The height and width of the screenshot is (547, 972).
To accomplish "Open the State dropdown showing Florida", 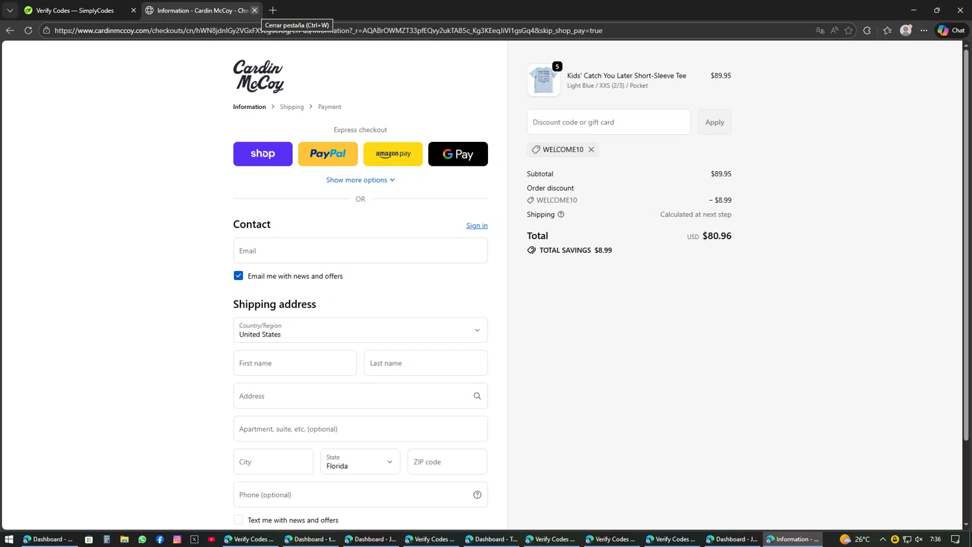I will (x=360, y=462).
